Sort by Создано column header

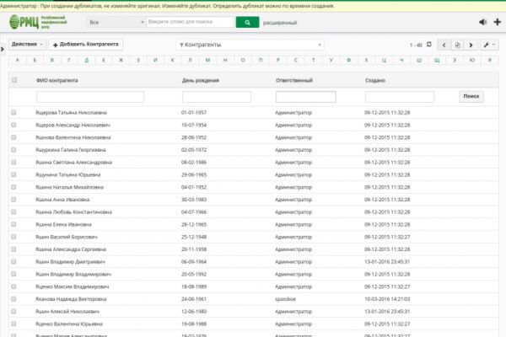pyautogui.click(x=375, y=80)
